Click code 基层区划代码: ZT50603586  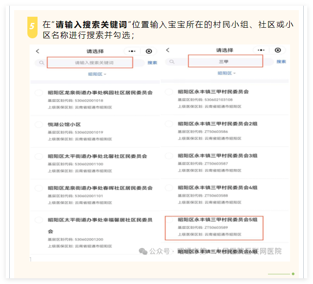click(x=203, y=132)
